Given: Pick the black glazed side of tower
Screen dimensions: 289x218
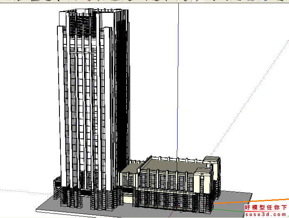Looking at the screenshot, I should (x=122, y=95).
